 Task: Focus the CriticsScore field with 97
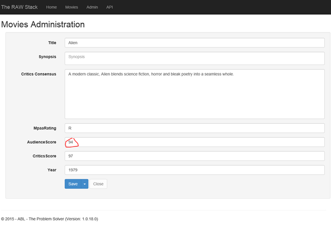pos(194,155)
